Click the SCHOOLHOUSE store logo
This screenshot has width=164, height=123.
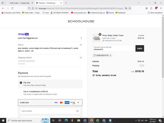tap(81, 21)
